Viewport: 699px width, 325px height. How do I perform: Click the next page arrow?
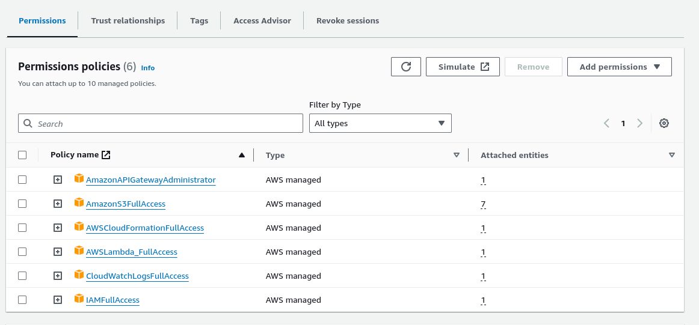click(639, 123)
